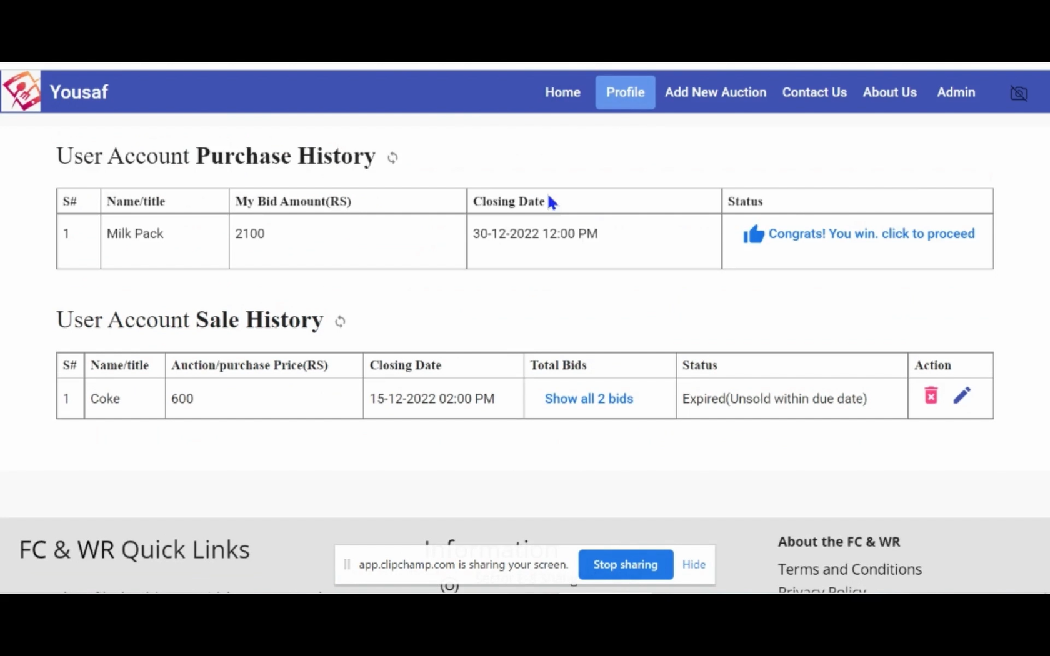Image resolution: width=1050 pixels, height=656 pixels.
Task: Hide the screen sharing notification
Action: (x=694, y=564)
